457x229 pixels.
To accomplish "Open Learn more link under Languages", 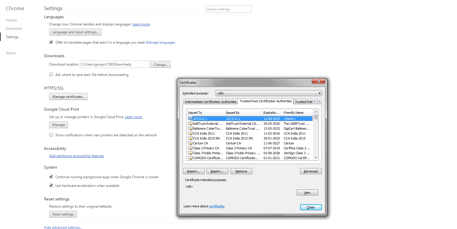I will tap(141, 24).
